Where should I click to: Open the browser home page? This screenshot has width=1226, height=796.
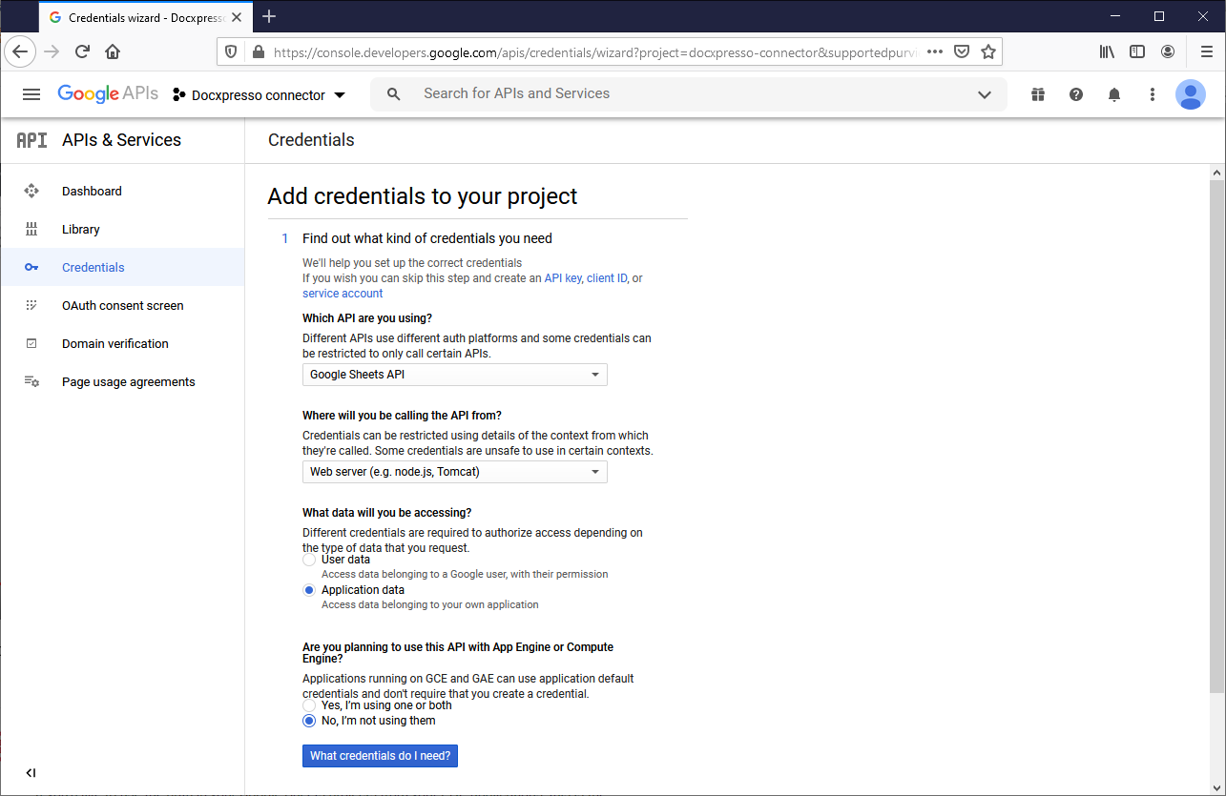(x=113, y=51)
